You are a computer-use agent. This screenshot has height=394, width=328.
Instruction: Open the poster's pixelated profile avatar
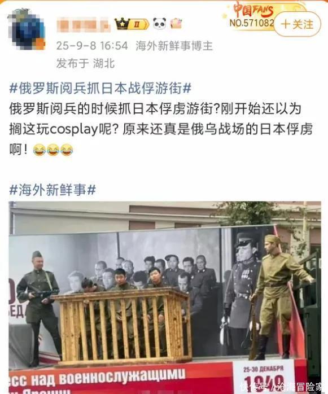[27, 30]
